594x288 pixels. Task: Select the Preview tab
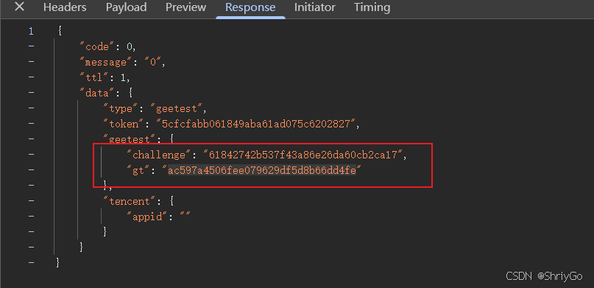click(x=186, y=7)
